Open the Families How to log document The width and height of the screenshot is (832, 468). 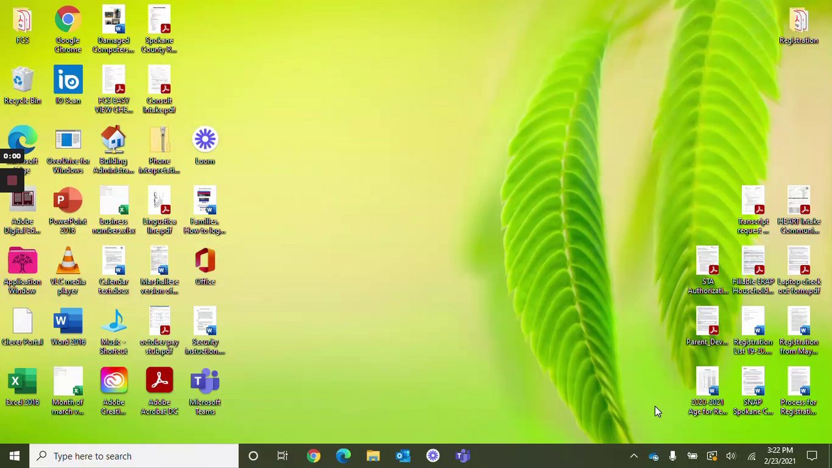tap(205, 211)
